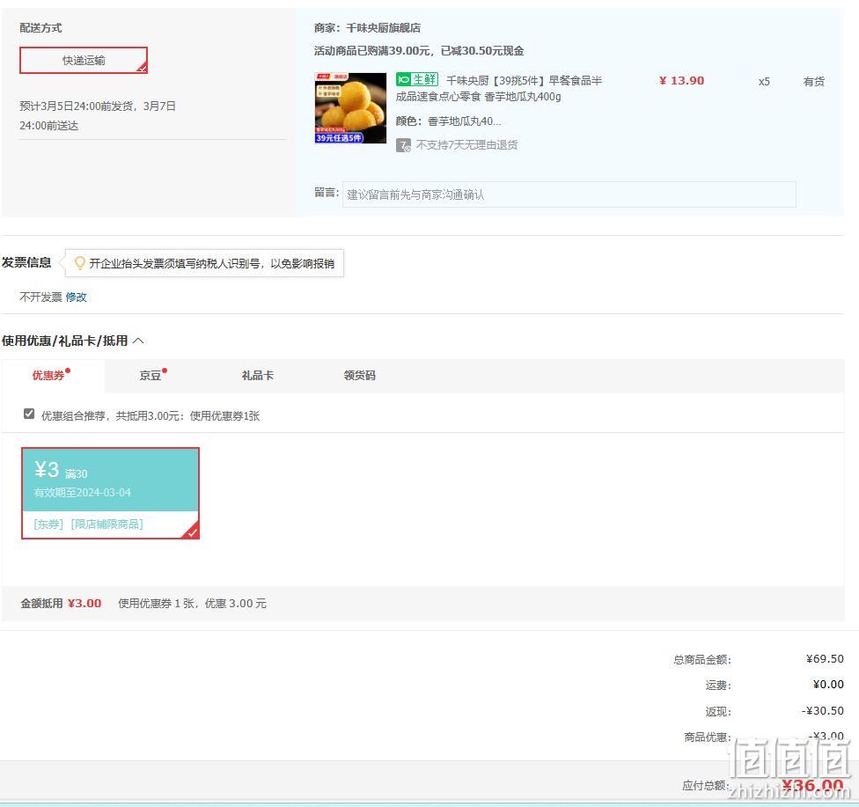
Task: Click the lightbulb tip icon by 发票信息
Action: point(80,263)
